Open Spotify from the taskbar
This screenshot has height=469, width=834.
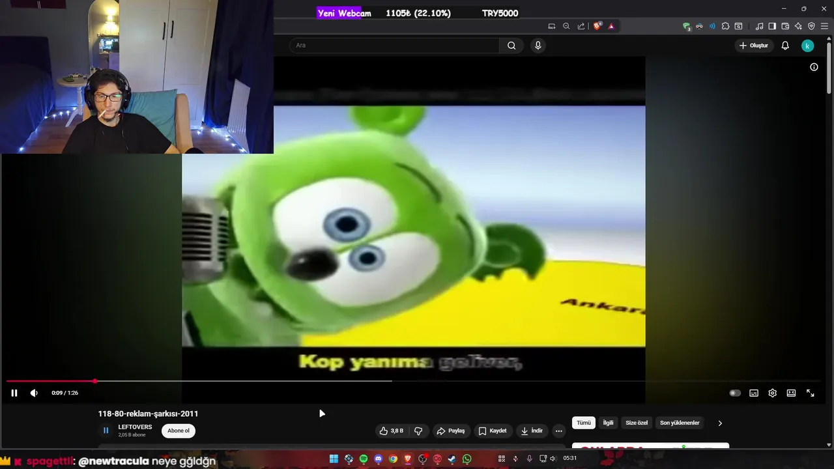pyautogui.click(x=364, y=459)
